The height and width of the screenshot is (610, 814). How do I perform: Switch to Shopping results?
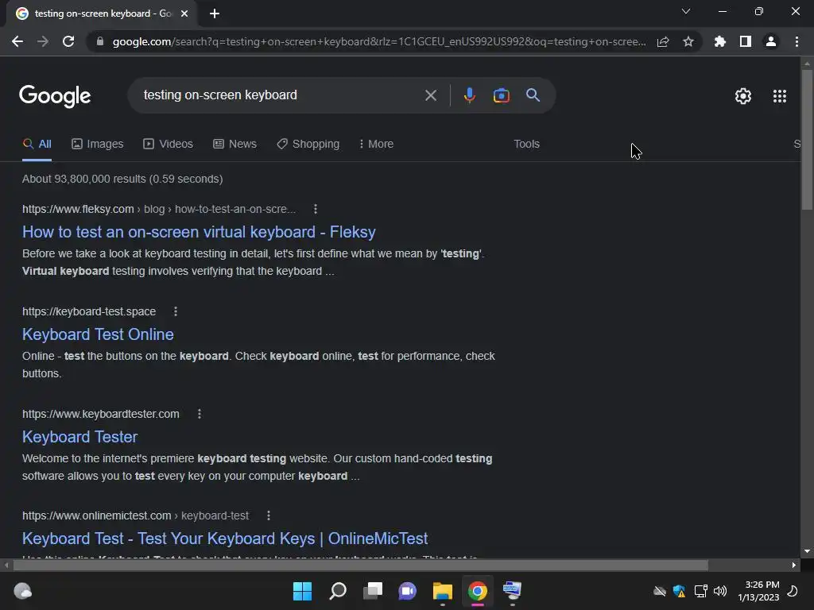pos(308,145)
